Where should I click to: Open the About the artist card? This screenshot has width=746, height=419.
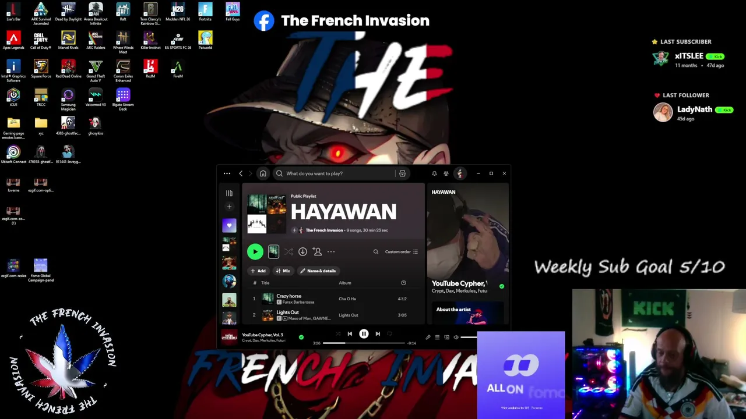tap(467, 312)
